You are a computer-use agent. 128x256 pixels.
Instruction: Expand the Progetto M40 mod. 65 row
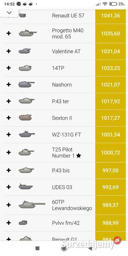9,33
